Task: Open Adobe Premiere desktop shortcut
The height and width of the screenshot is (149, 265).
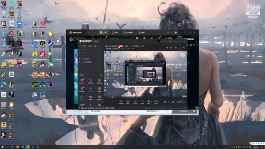Action: (50, 86)
